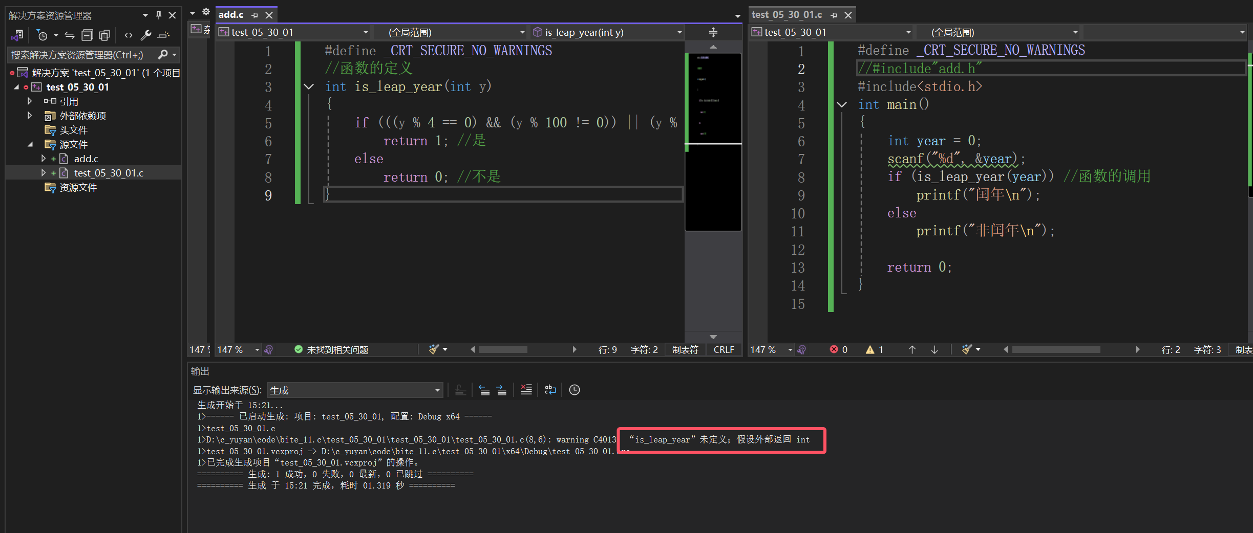Screen dimensions: 1253x533
Task: Close the Solution Explorer panel
Action: point(173,15)
